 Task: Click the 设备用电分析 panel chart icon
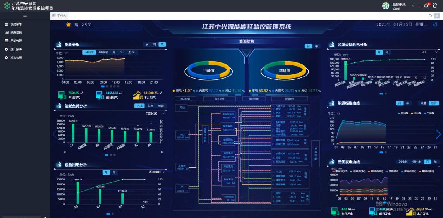coord(59,165)
